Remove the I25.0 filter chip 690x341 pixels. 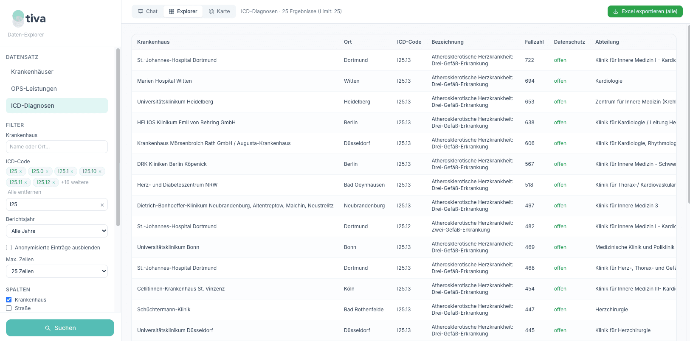coord(47,172)
